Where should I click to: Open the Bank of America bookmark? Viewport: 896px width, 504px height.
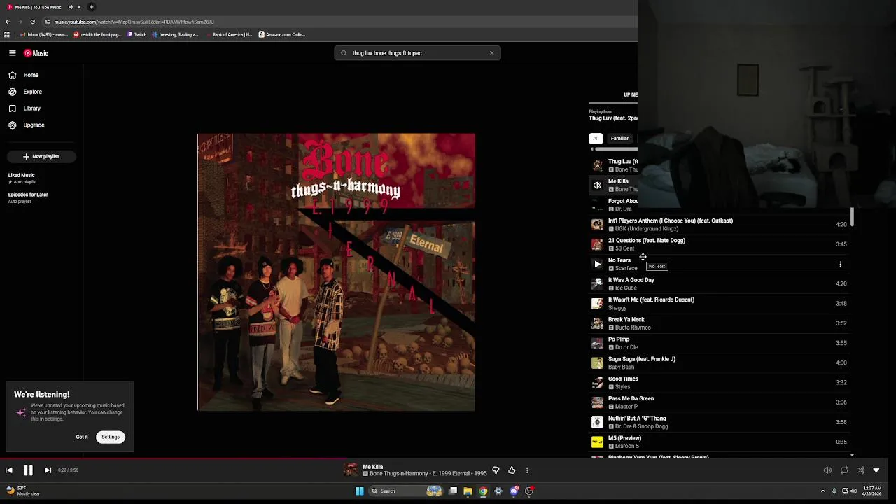point(229,34)
